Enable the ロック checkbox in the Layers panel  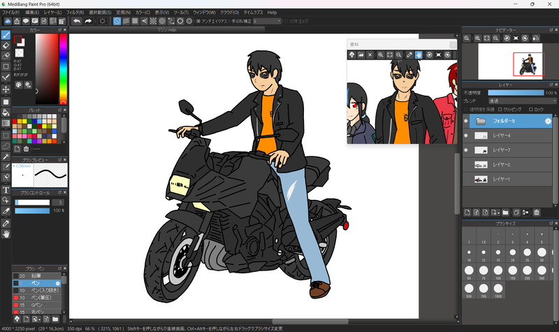pos(530,109)
